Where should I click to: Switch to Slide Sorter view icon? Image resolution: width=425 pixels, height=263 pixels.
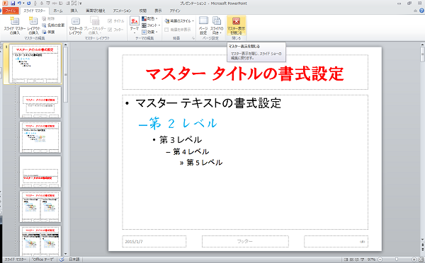tap(351, 259)
